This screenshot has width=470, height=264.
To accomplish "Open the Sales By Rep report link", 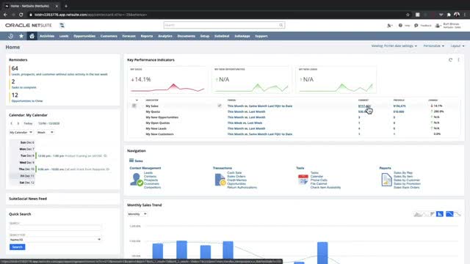I will (x=403, y=173).
